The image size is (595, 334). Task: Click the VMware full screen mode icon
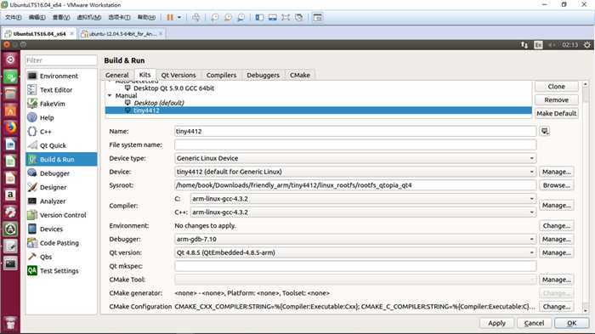point(286,18)
